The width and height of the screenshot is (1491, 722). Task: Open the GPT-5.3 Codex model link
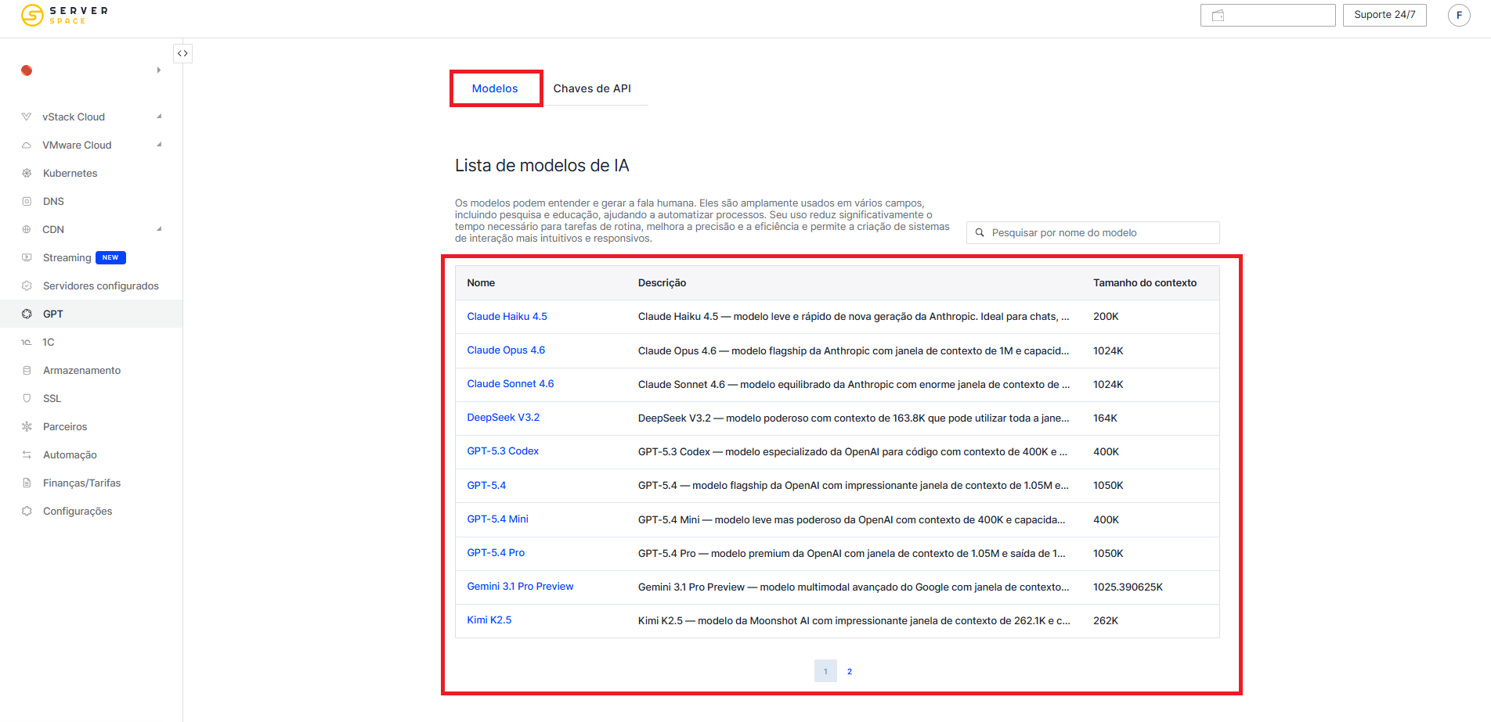pyautogui.click(x=503, y=451)
